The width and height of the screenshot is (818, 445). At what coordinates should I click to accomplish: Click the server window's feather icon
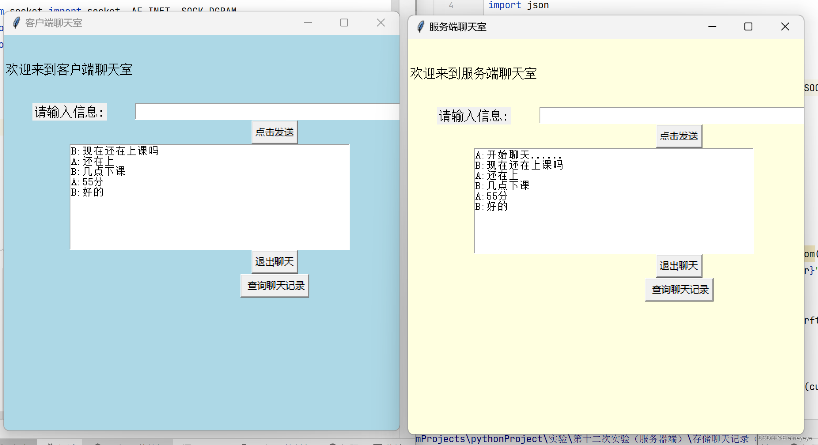click(420, 27)
